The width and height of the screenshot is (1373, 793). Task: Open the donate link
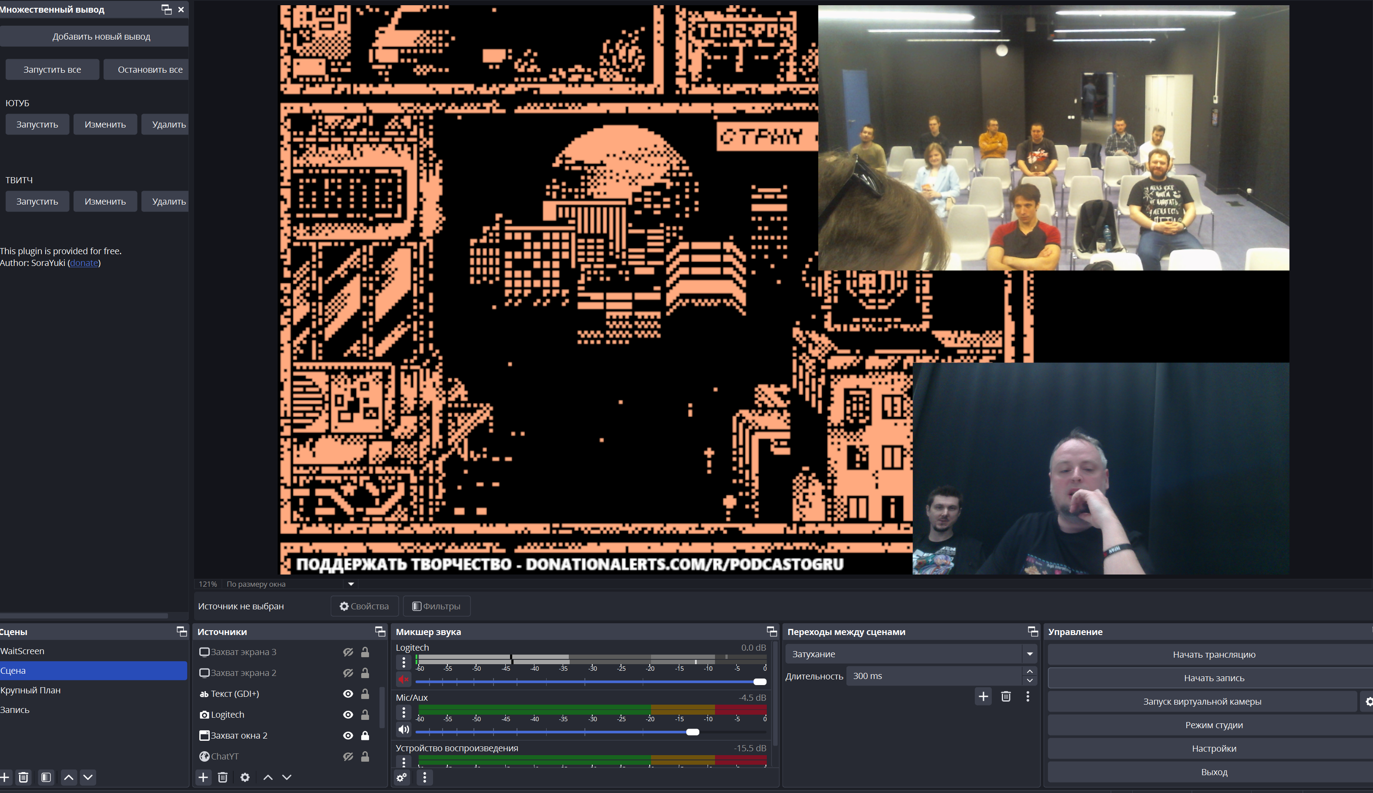(84, 262)
